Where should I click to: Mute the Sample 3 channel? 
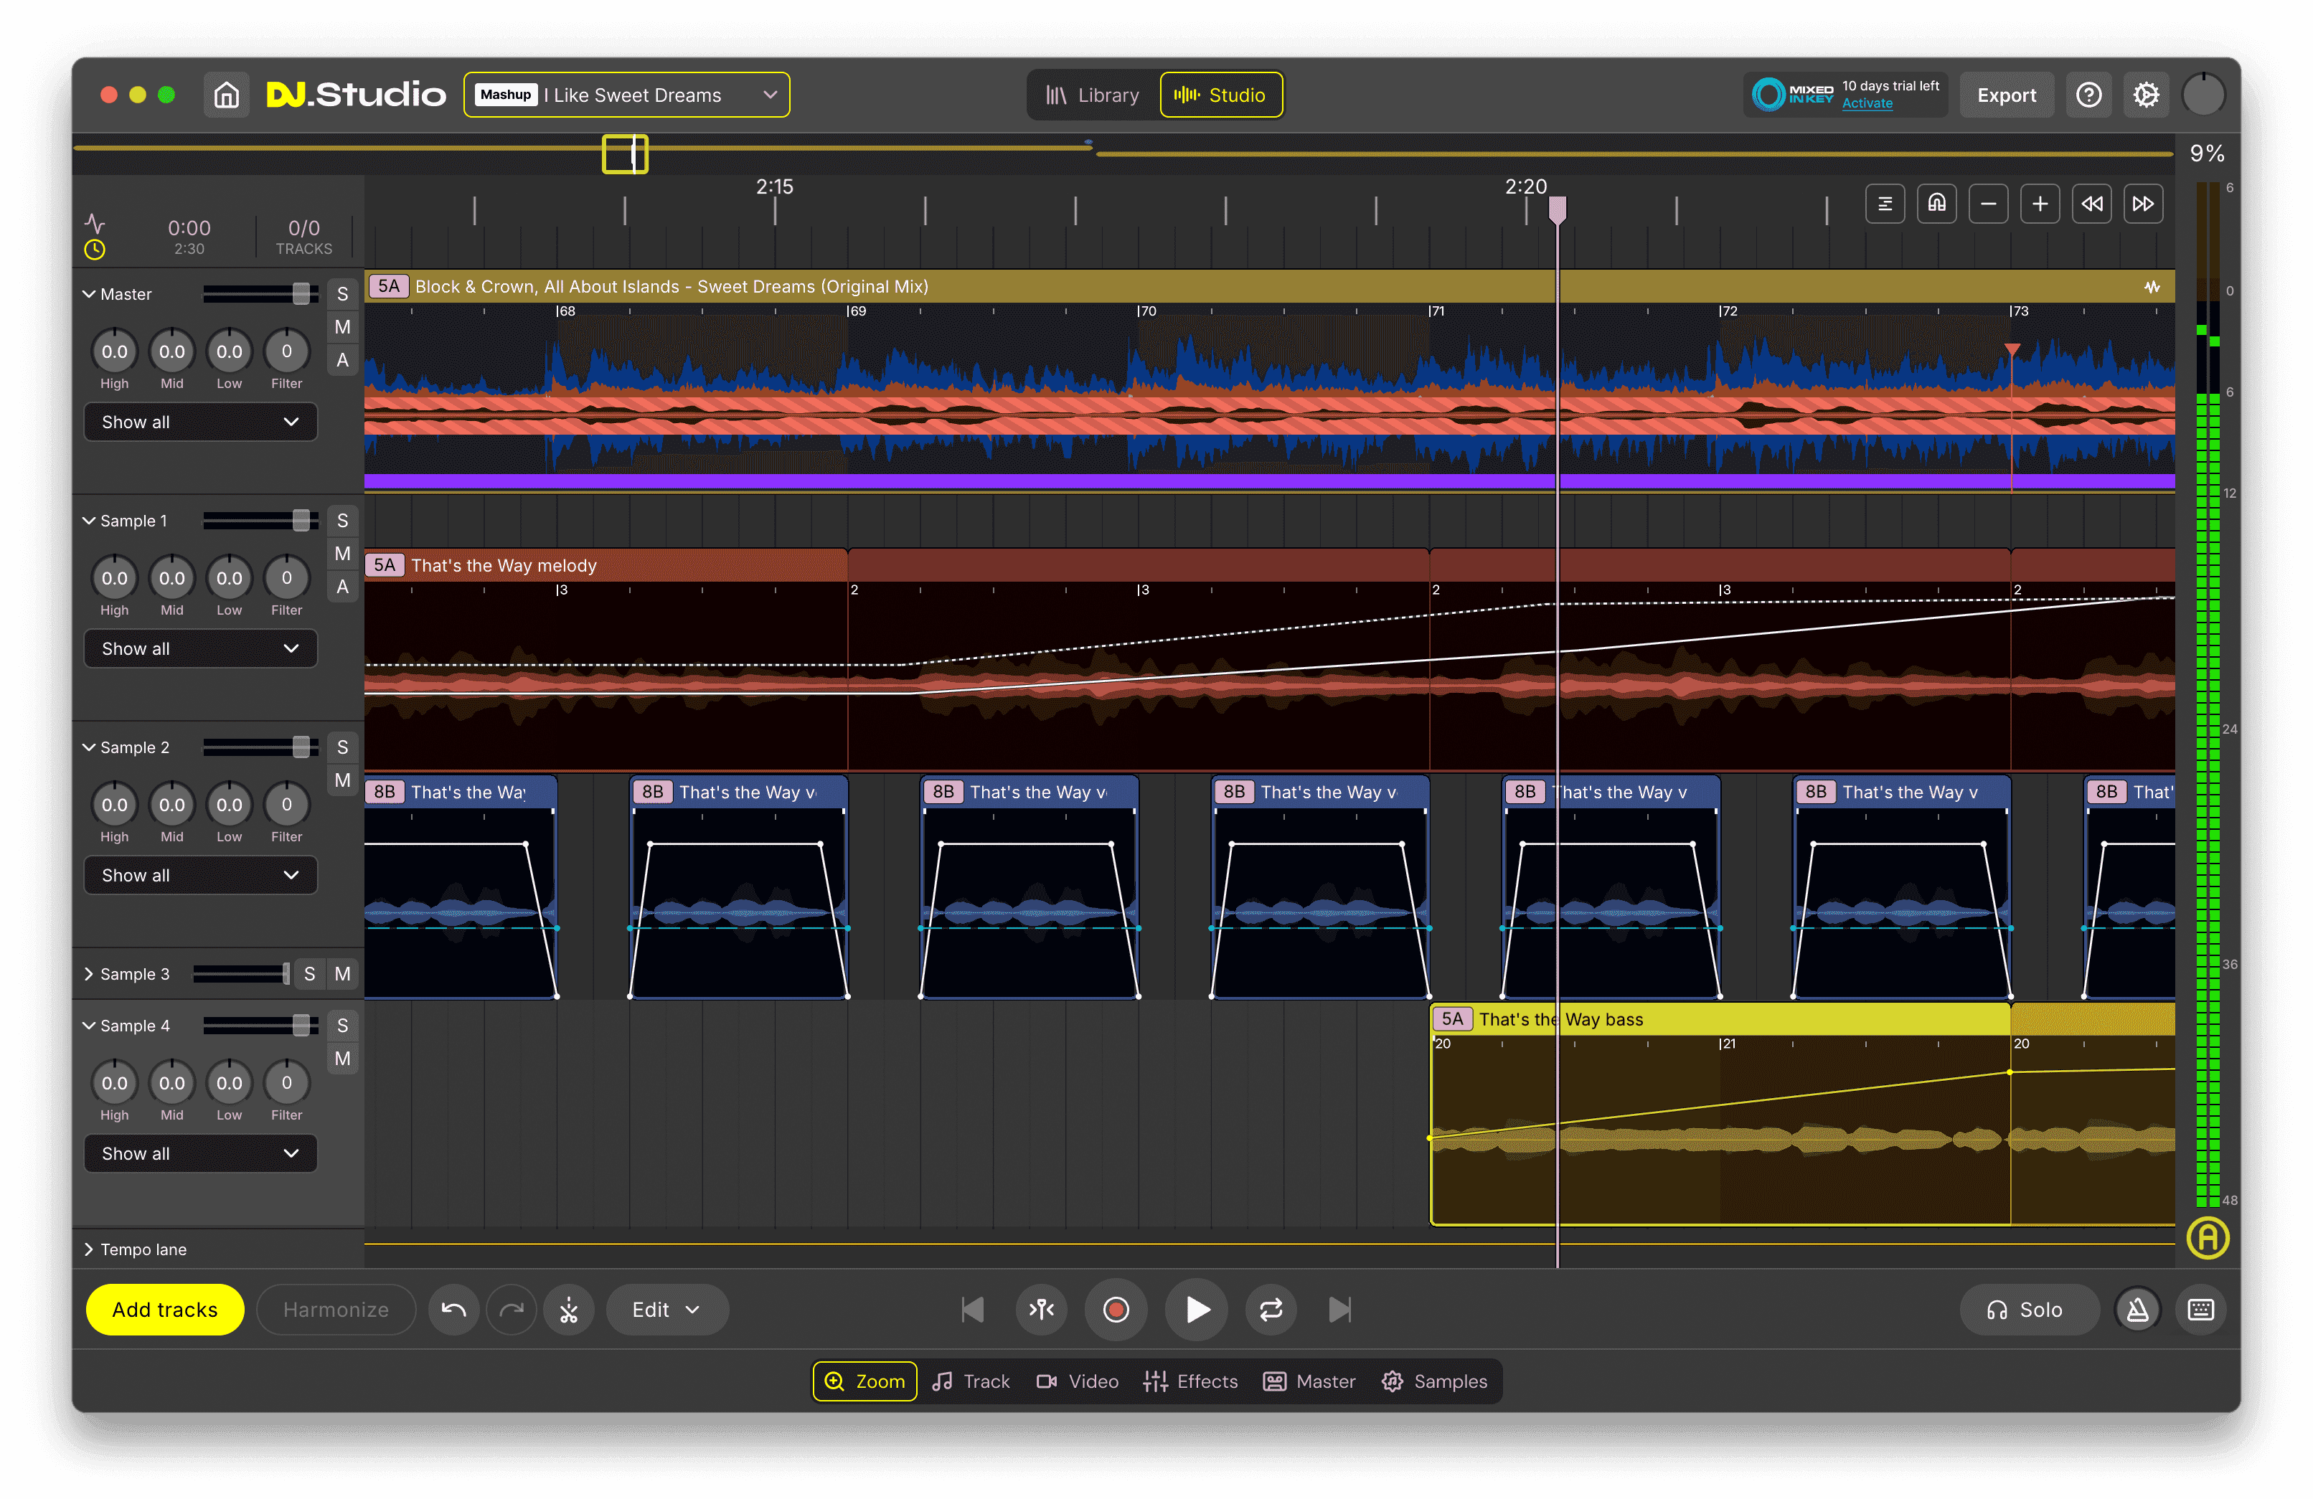tap(342, 973)
